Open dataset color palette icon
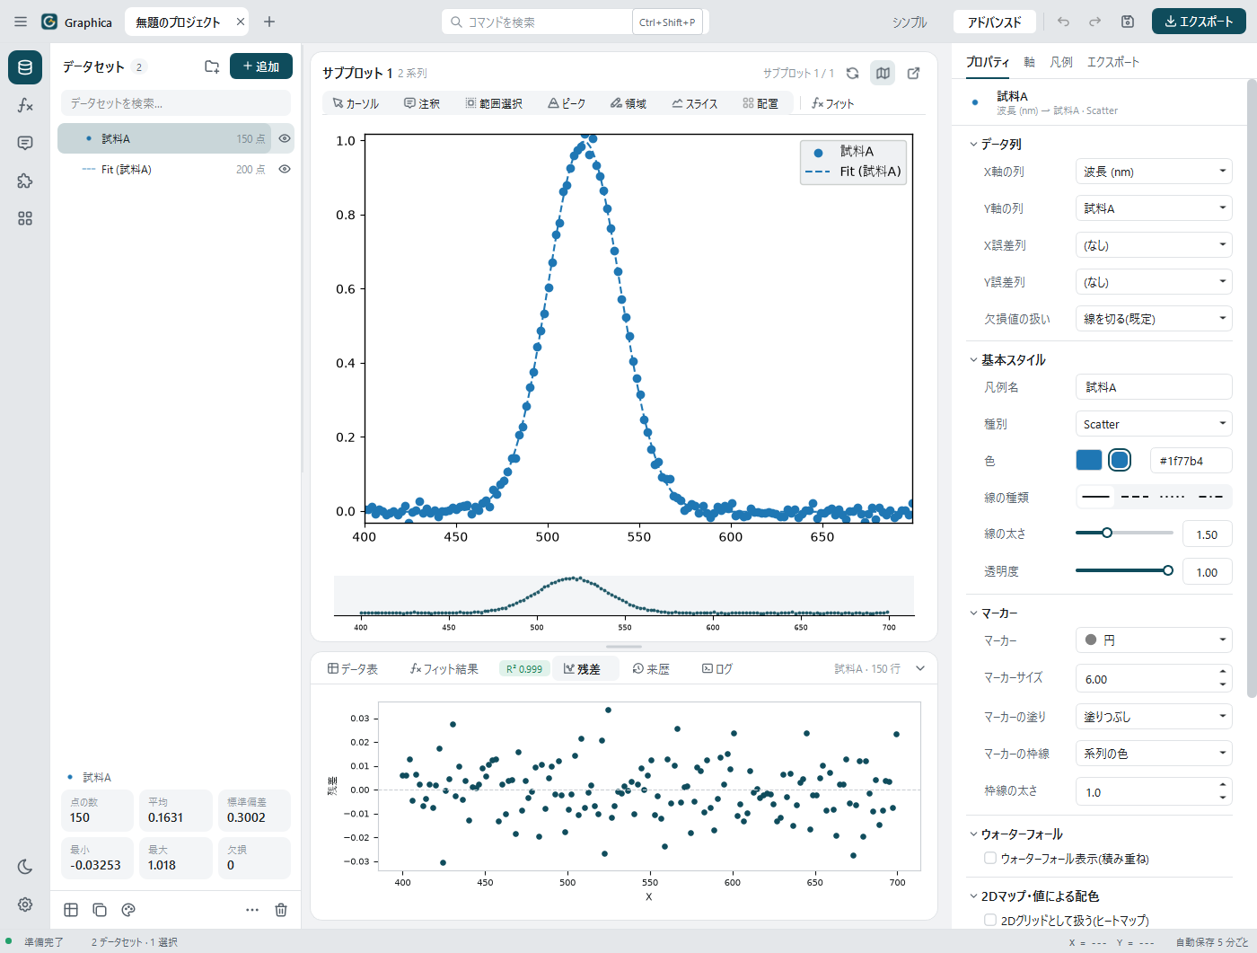This screenshot has height=953, width=1257. click(x=128, y=910)
